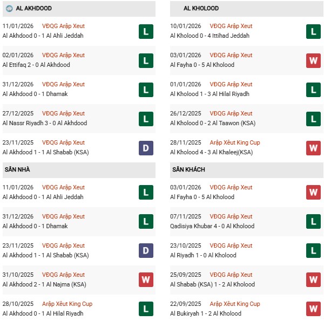
Task: Click the Al Akhdood team logo icon
Action: (x=9, y=9)
